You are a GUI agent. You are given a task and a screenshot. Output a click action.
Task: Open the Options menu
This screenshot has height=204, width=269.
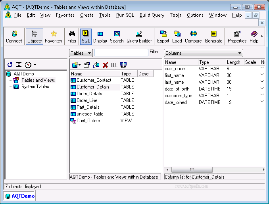pos(195,15)
